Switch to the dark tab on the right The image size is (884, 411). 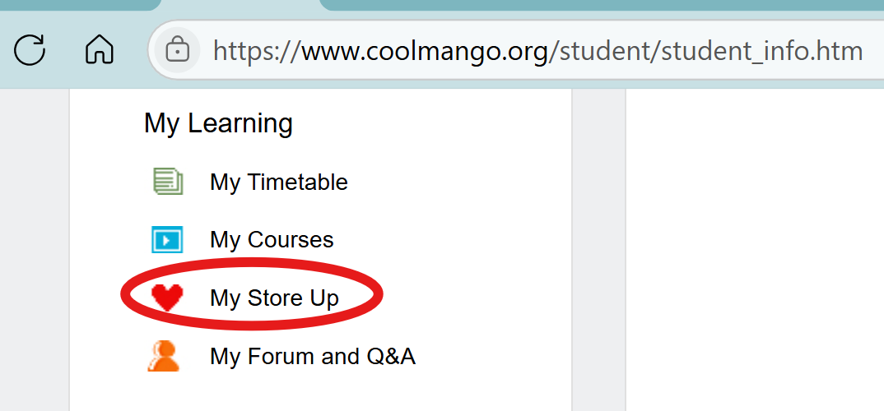602,5
